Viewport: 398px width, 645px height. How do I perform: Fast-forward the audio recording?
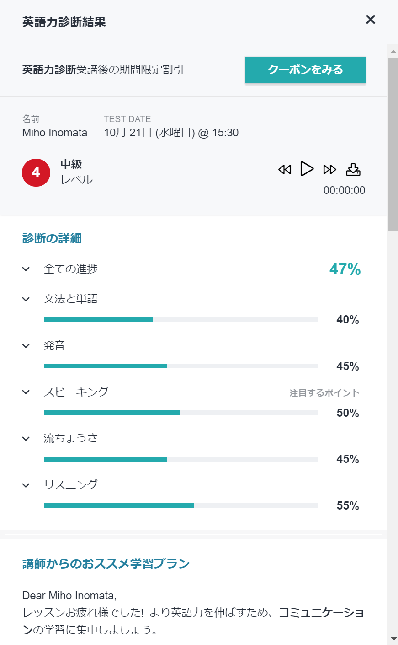[x=329, y=170]
